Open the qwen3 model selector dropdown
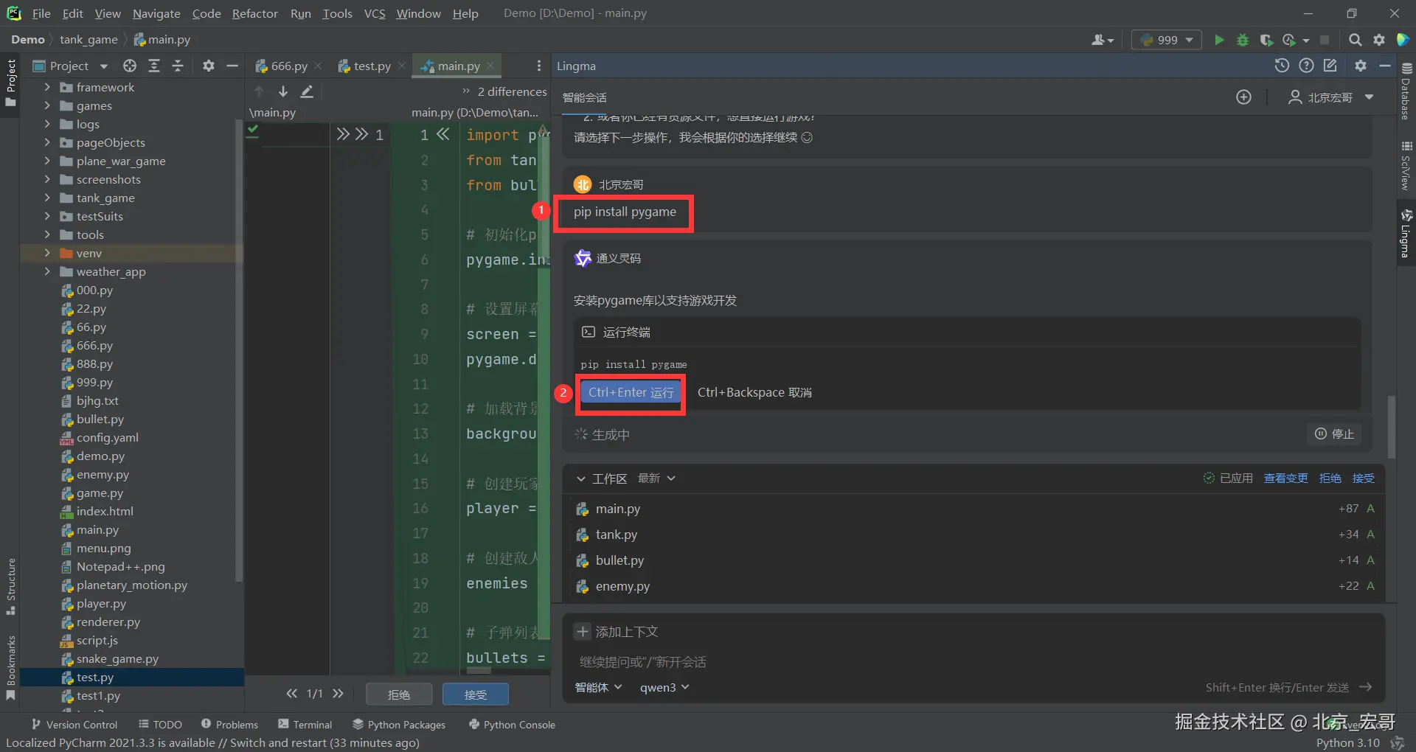 tap(664, 687)
